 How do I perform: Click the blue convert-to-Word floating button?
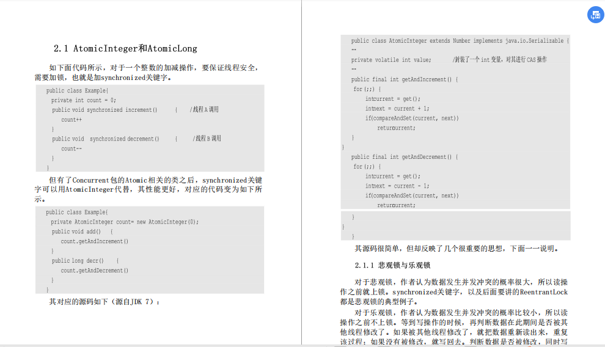(595, 15)
